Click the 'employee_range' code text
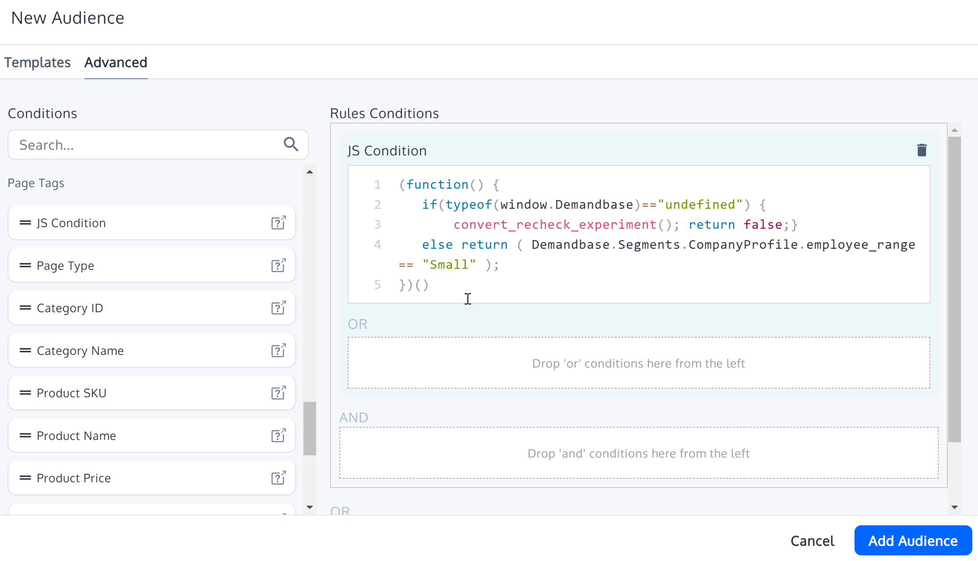 [860, 244]
